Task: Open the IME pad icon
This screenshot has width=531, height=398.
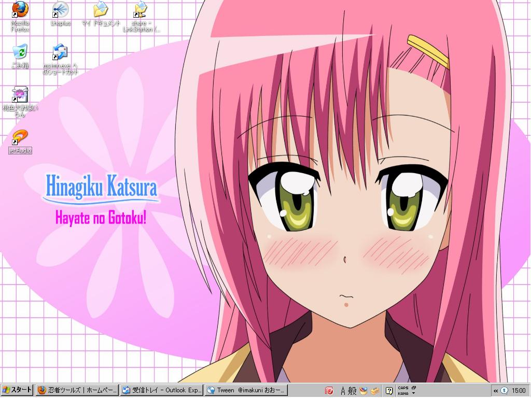Action: (364, 391)
